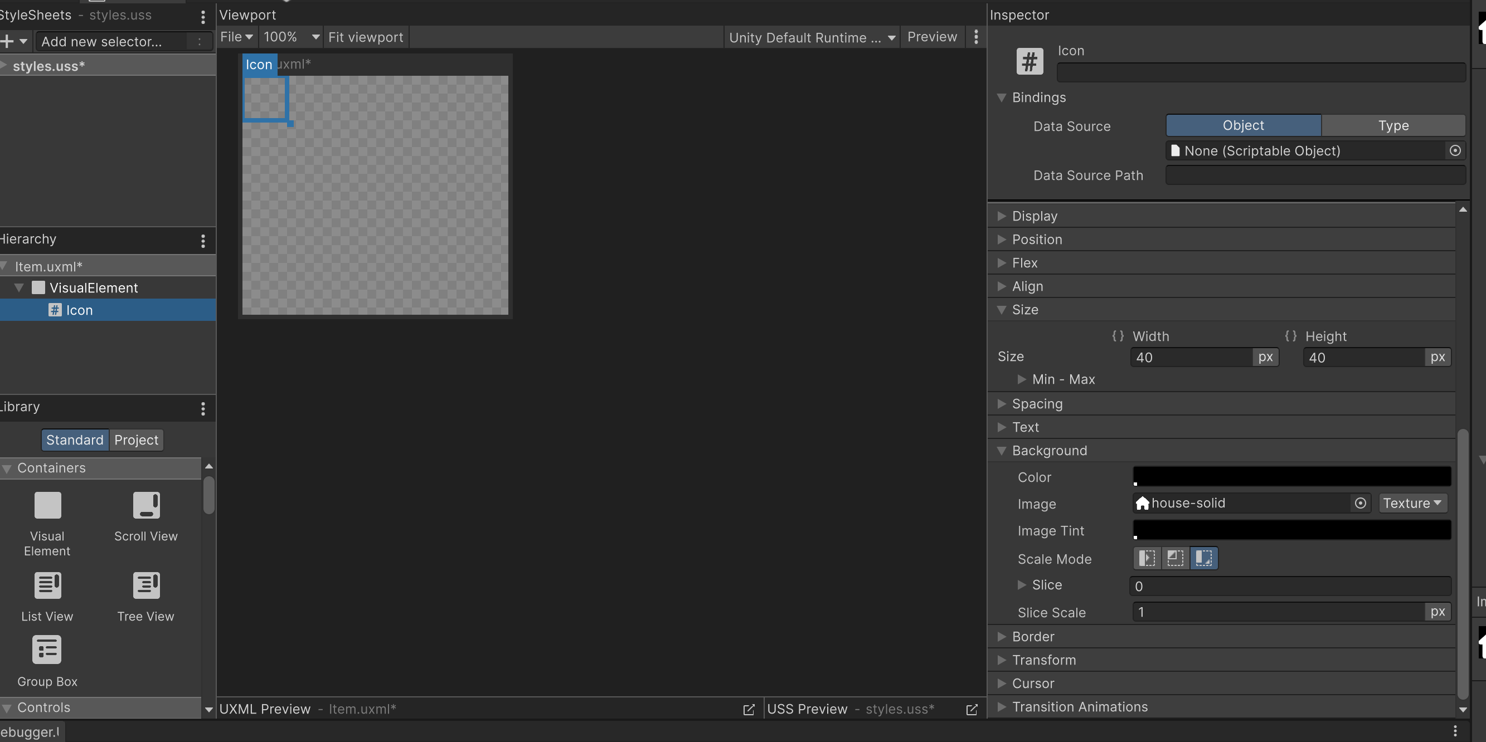Open the object picker for the house-solid image
This screenshot has width=1486, height=742.
[x=1360, y=502]
